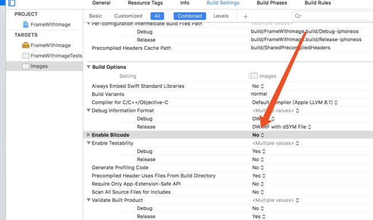The height and width of the screenshot is (220, 373).
Task: Select the FrameWithImage target briefcase icon
Action: click(26, 45)
